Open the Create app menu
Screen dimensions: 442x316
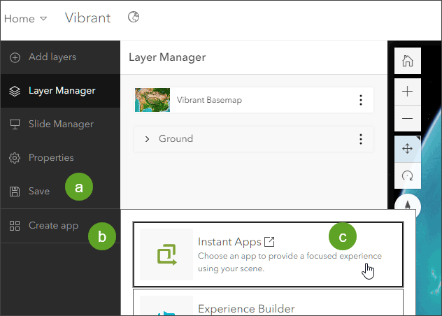(x=60, y=226)
